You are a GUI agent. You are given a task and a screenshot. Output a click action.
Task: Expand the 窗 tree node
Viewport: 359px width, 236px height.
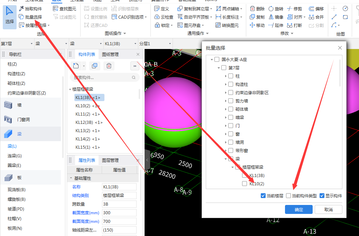(x=226, y=134)
